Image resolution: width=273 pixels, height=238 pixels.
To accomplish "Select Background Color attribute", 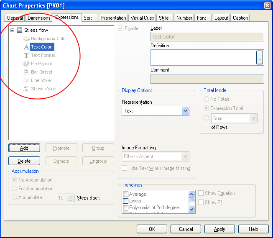I will click(49, 38).
